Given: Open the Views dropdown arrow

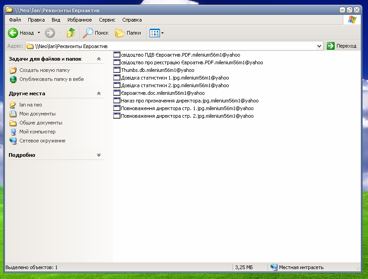Looking at the screenshot, I should click(x=163, y=33).
